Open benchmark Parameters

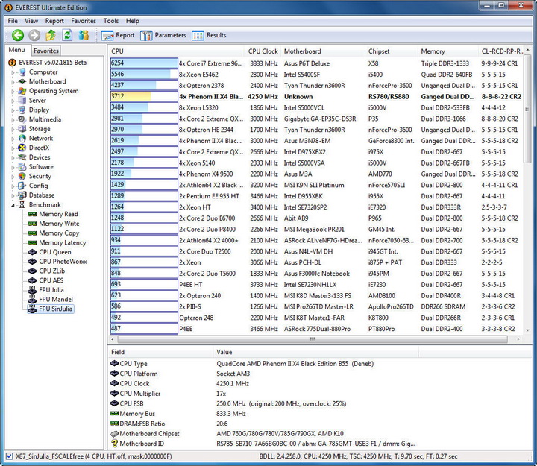tap(163, 35)
